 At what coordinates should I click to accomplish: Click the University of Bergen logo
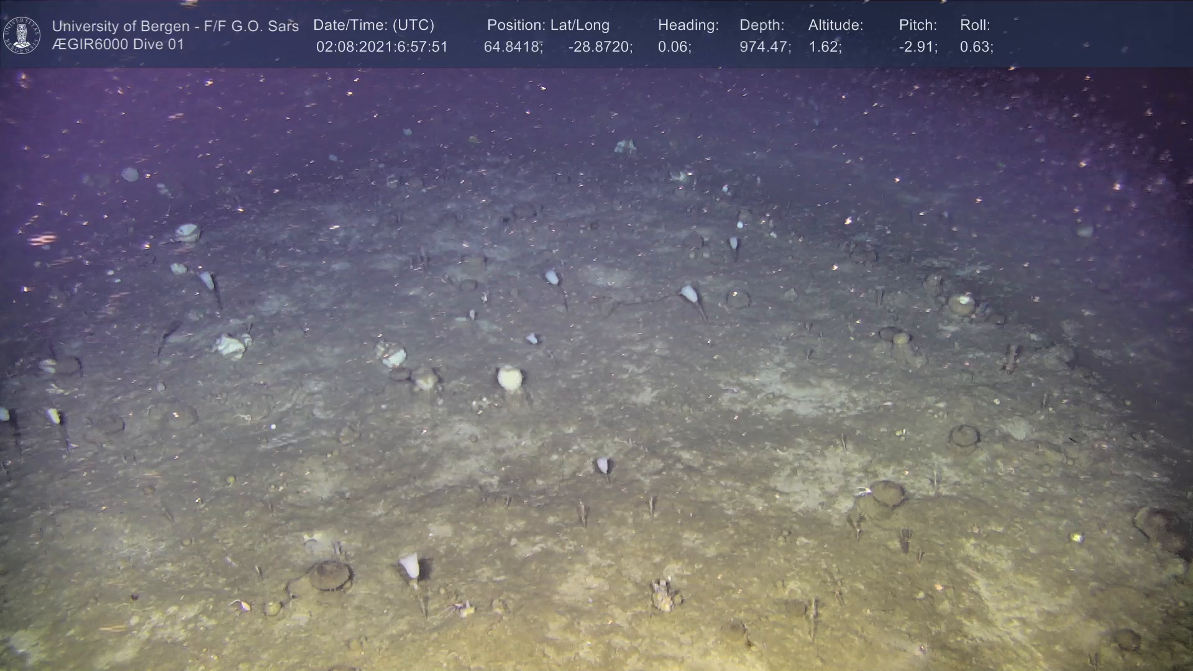[22, 35]
